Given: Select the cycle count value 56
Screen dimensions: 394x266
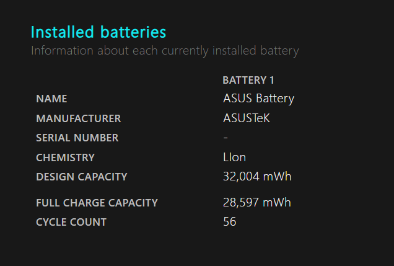Looking at the screenshot, I should tap(230, 221).
